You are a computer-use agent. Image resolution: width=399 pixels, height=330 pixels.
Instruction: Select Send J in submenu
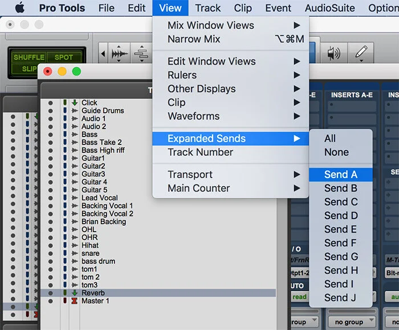pos(341,298)
